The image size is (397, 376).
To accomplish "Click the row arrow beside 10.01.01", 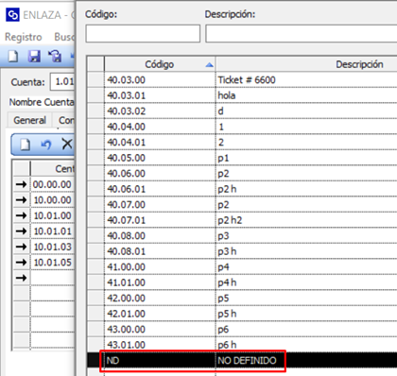I will click(21, 231).
